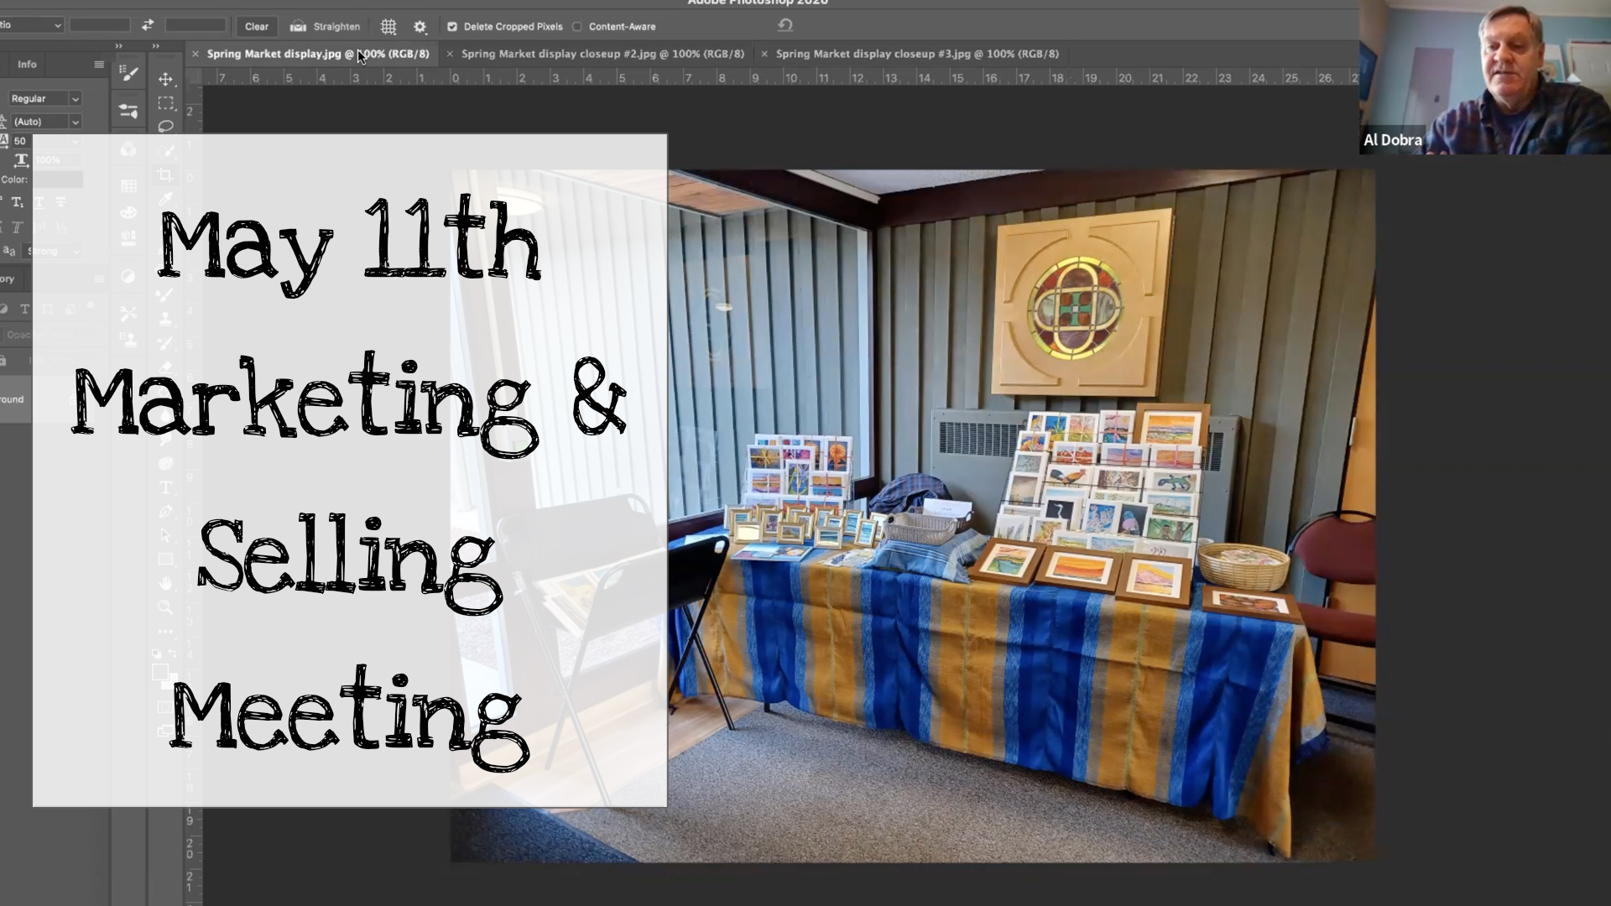Toggle Delete Cropped Pixels checkbox
This screenshot has height=906, width=1611.
click(451, 27)
